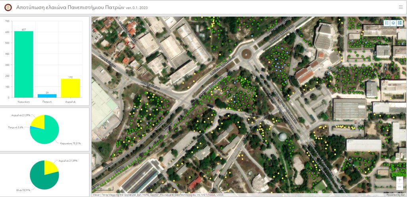Zoom in on the map
This screenshot has width=407, height=197.
(x=399, y=180)
